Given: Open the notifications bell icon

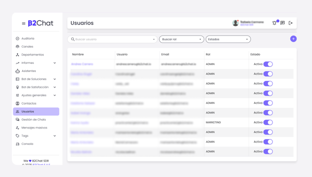Looking at the screenshot, I should (274, 23).
